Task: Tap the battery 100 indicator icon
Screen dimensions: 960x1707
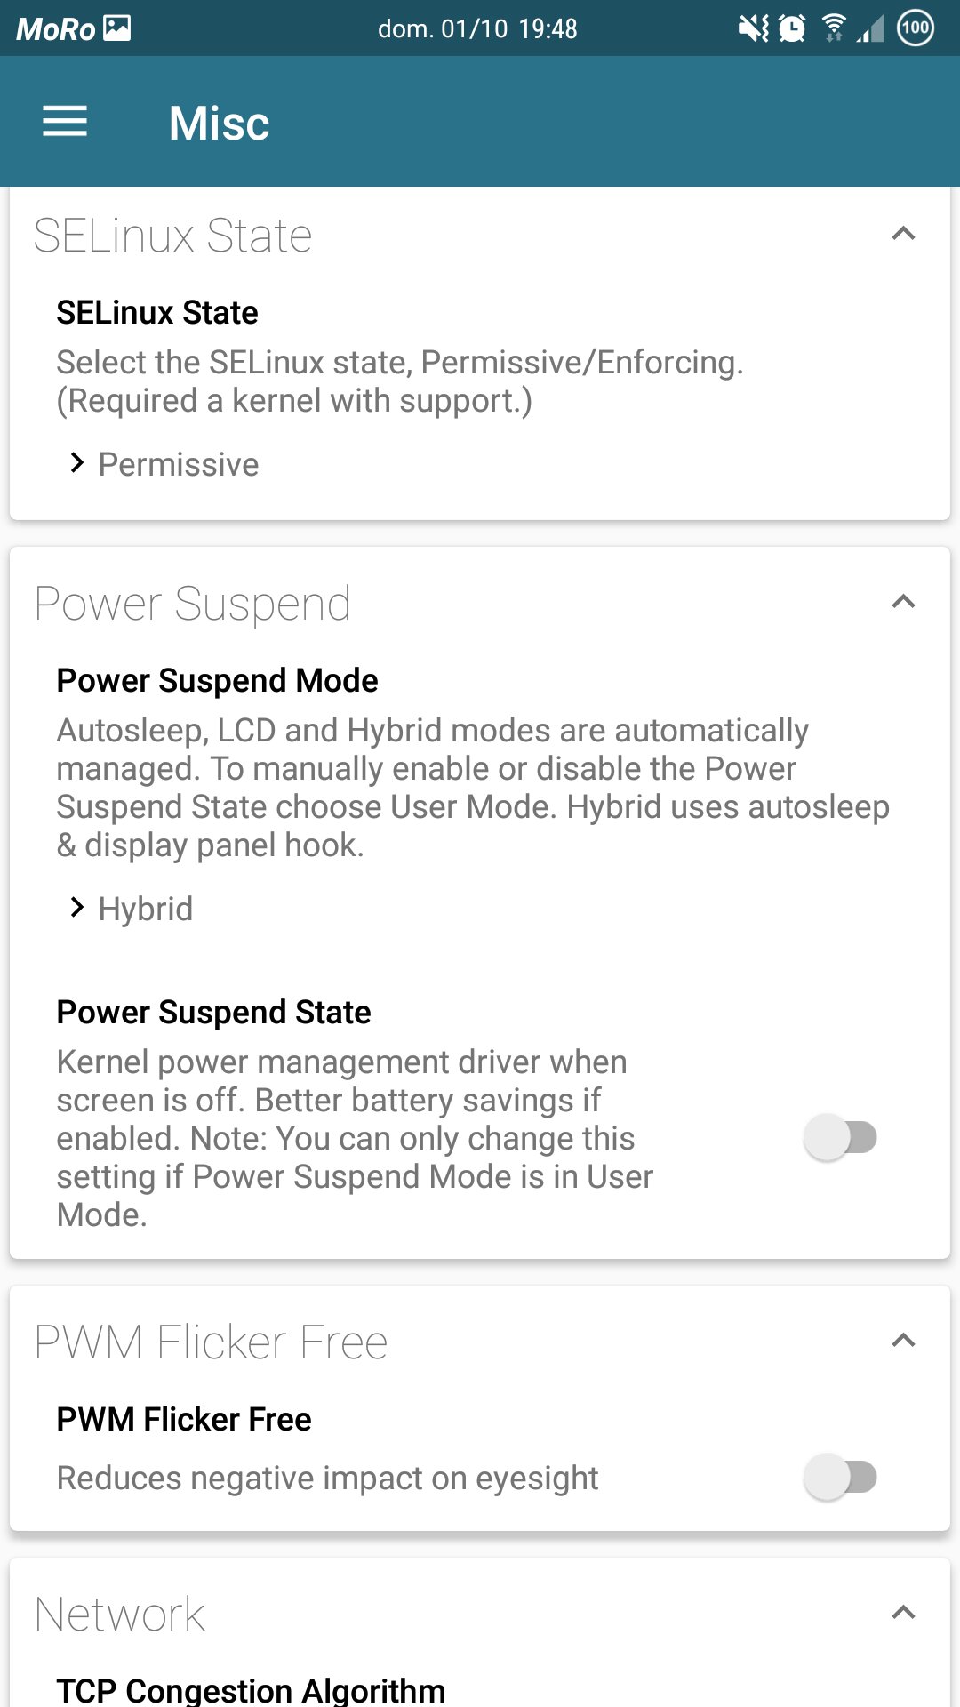Action: coord(916,28)
